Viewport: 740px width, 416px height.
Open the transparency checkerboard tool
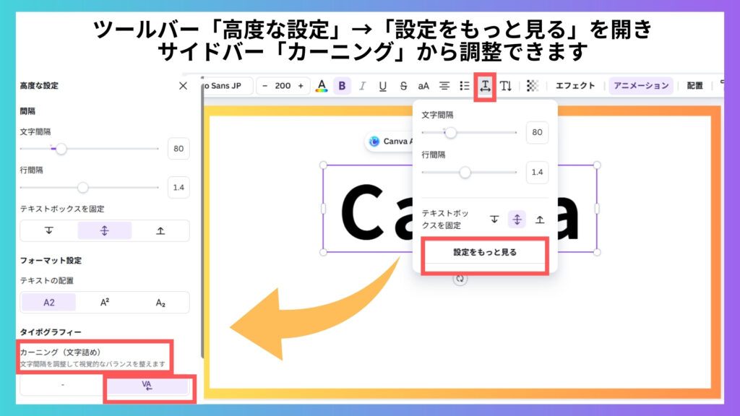(533, 86)
